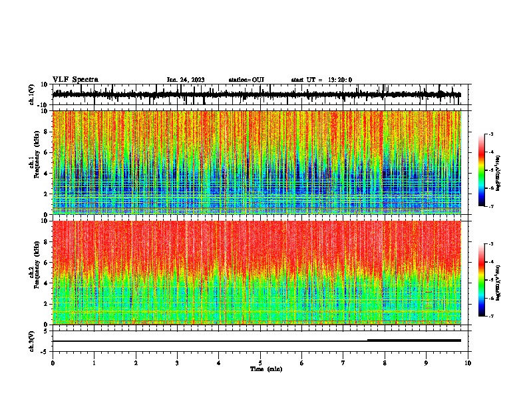
Task: Click the ch.1 color scale bar
Action: [x=481, y=170]
